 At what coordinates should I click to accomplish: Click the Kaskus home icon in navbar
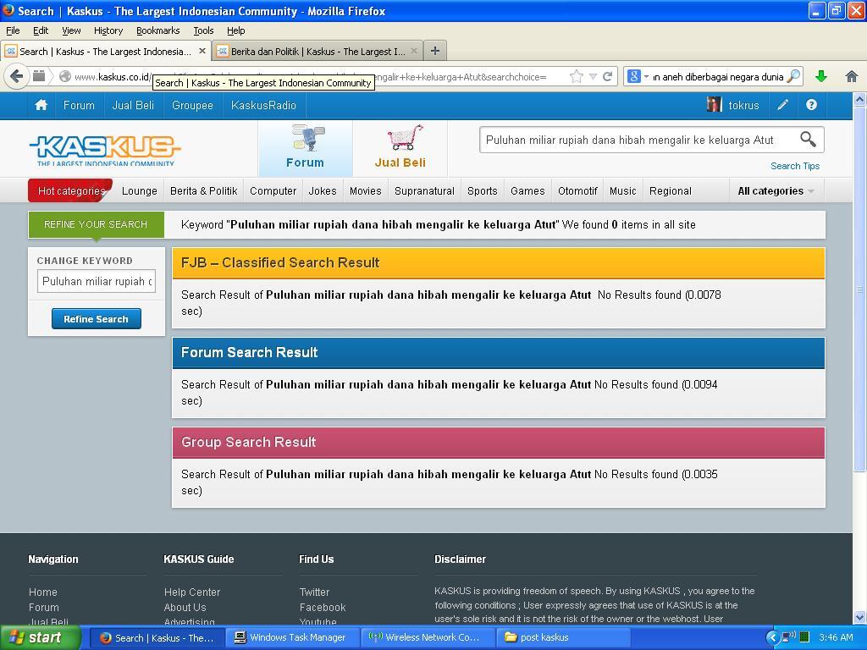click(41, 105)
